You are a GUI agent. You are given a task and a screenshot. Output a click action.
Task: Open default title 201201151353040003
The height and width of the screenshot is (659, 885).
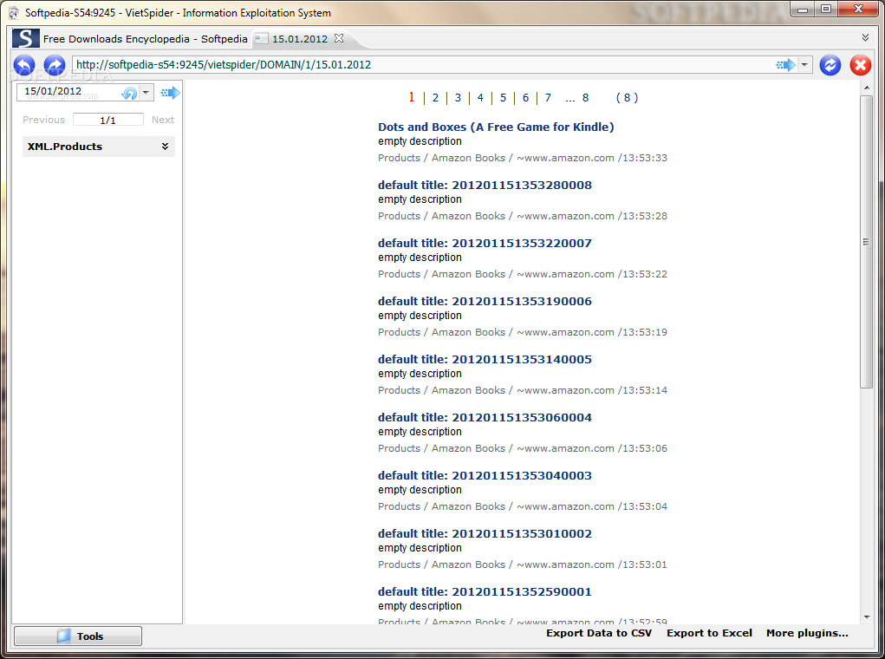tap(485, 476)
